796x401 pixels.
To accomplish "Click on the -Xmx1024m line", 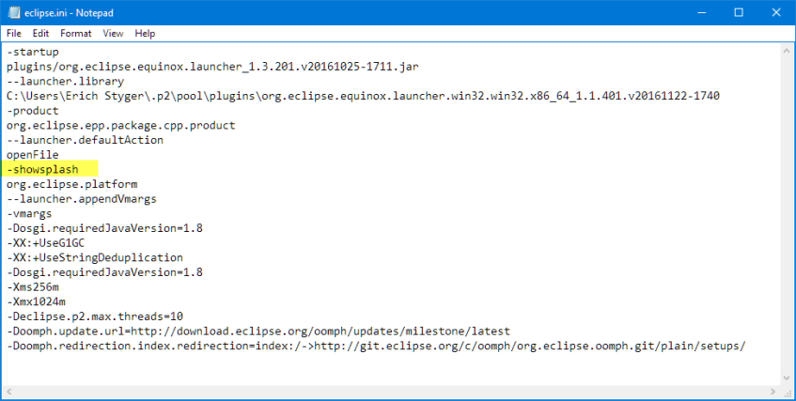I will (x=33, y=301).
